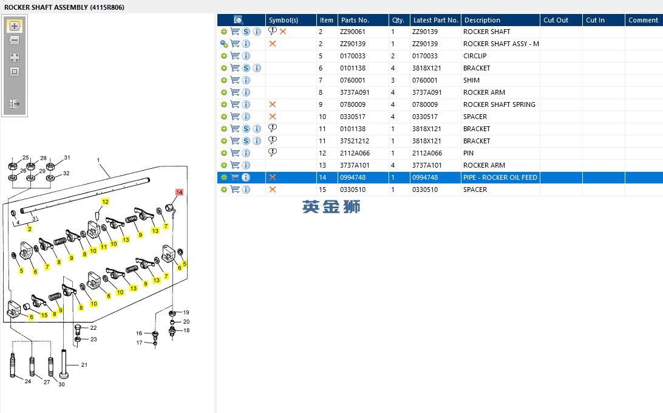Viewport: 663px width, 413px height.
Task: Show info for PIN 2112A066
Action: [x=246, y=153]
